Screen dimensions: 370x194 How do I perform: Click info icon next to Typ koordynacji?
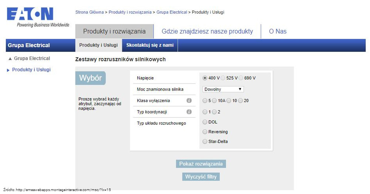coord(189,112)
